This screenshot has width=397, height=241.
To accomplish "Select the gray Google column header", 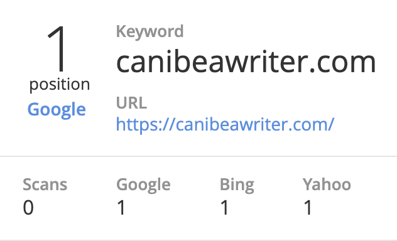I will tap(143, 185).
